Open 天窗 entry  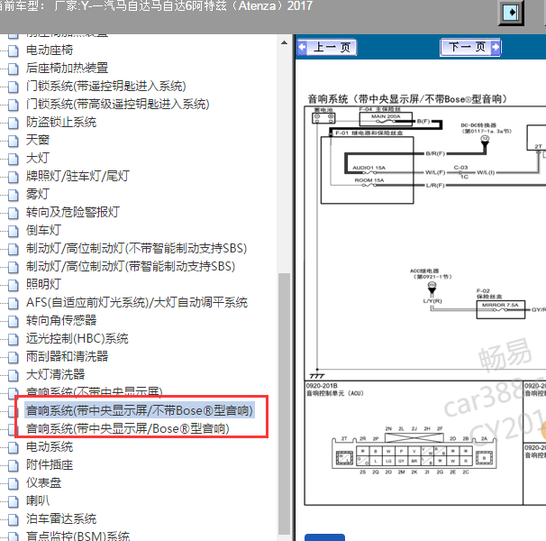(38, 140)
